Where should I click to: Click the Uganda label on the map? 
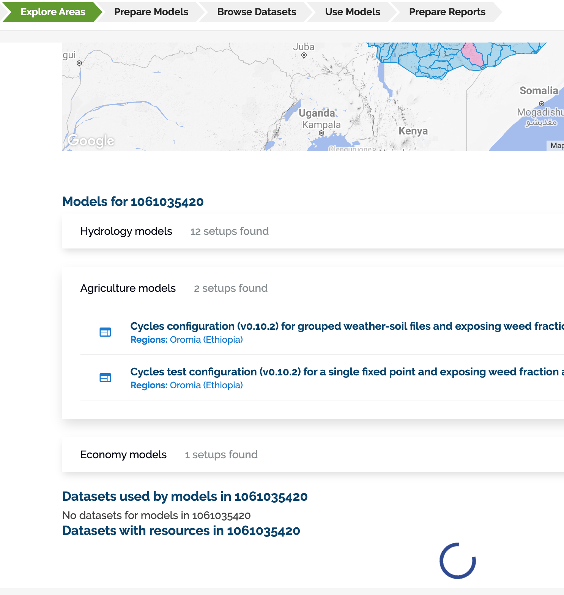317,113
